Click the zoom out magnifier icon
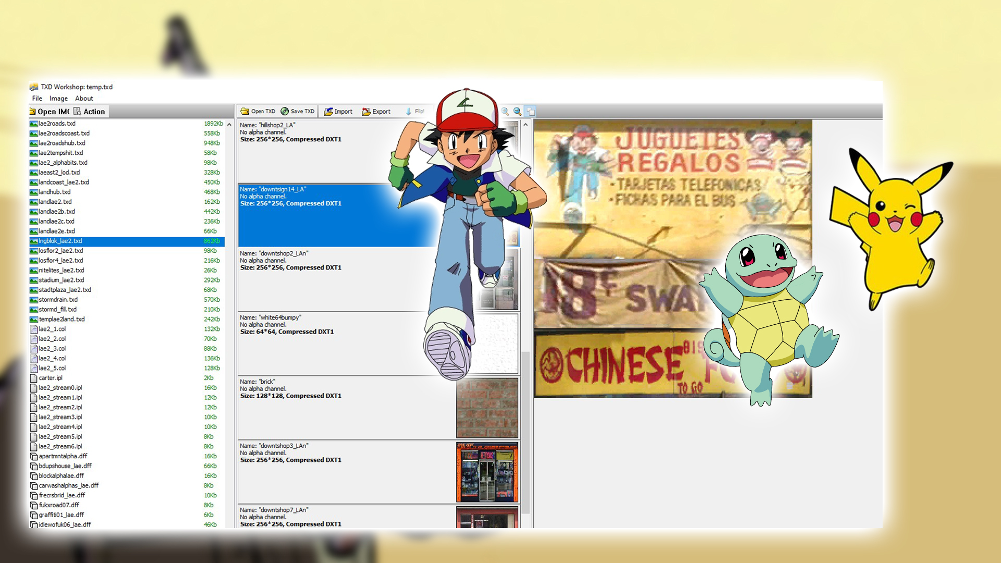The height and width of the screenshot is (563, 1001). pyautogui.click(x=517, y=111)
